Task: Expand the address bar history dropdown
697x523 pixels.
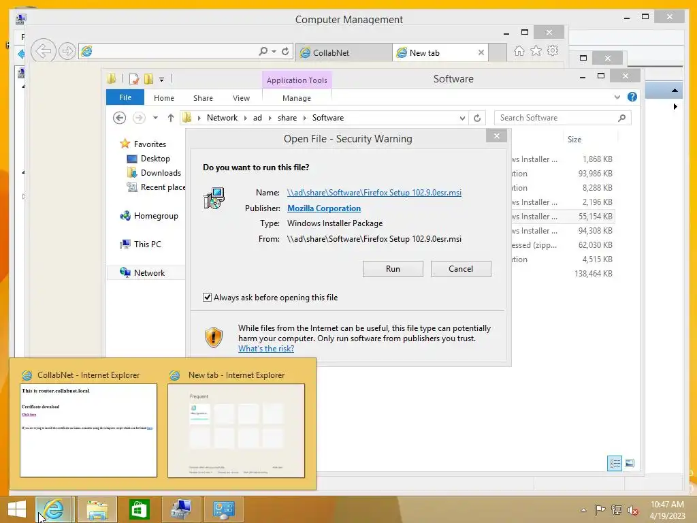Action: coord(462,118)
